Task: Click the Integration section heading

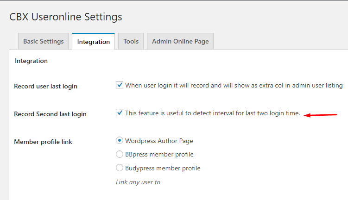Action: (x=32, y=61)
